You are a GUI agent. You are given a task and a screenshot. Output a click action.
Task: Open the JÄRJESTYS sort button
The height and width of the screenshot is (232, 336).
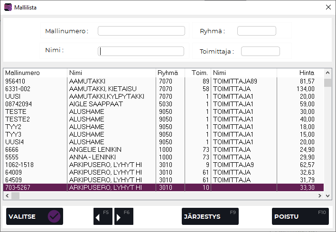coord(210,216)
